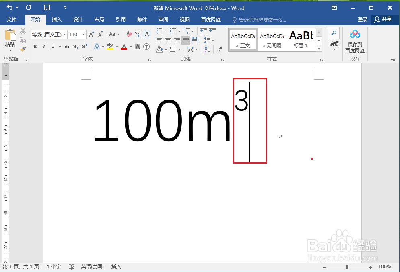
Task: Open the font size dropdown
Action: (82, 34)
